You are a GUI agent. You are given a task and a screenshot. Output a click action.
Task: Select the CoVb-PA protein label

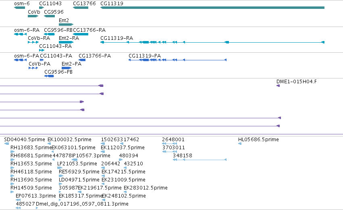pyautogui.click(x=39, y=64)
